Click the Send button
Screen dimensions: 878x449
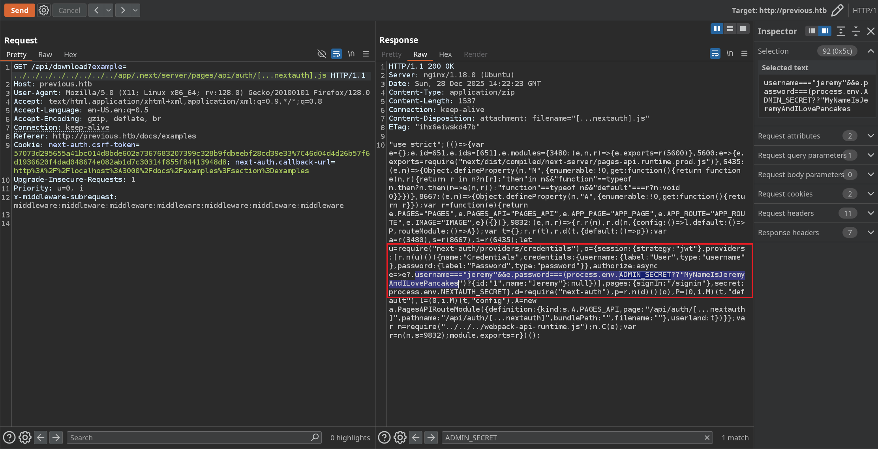19,10
